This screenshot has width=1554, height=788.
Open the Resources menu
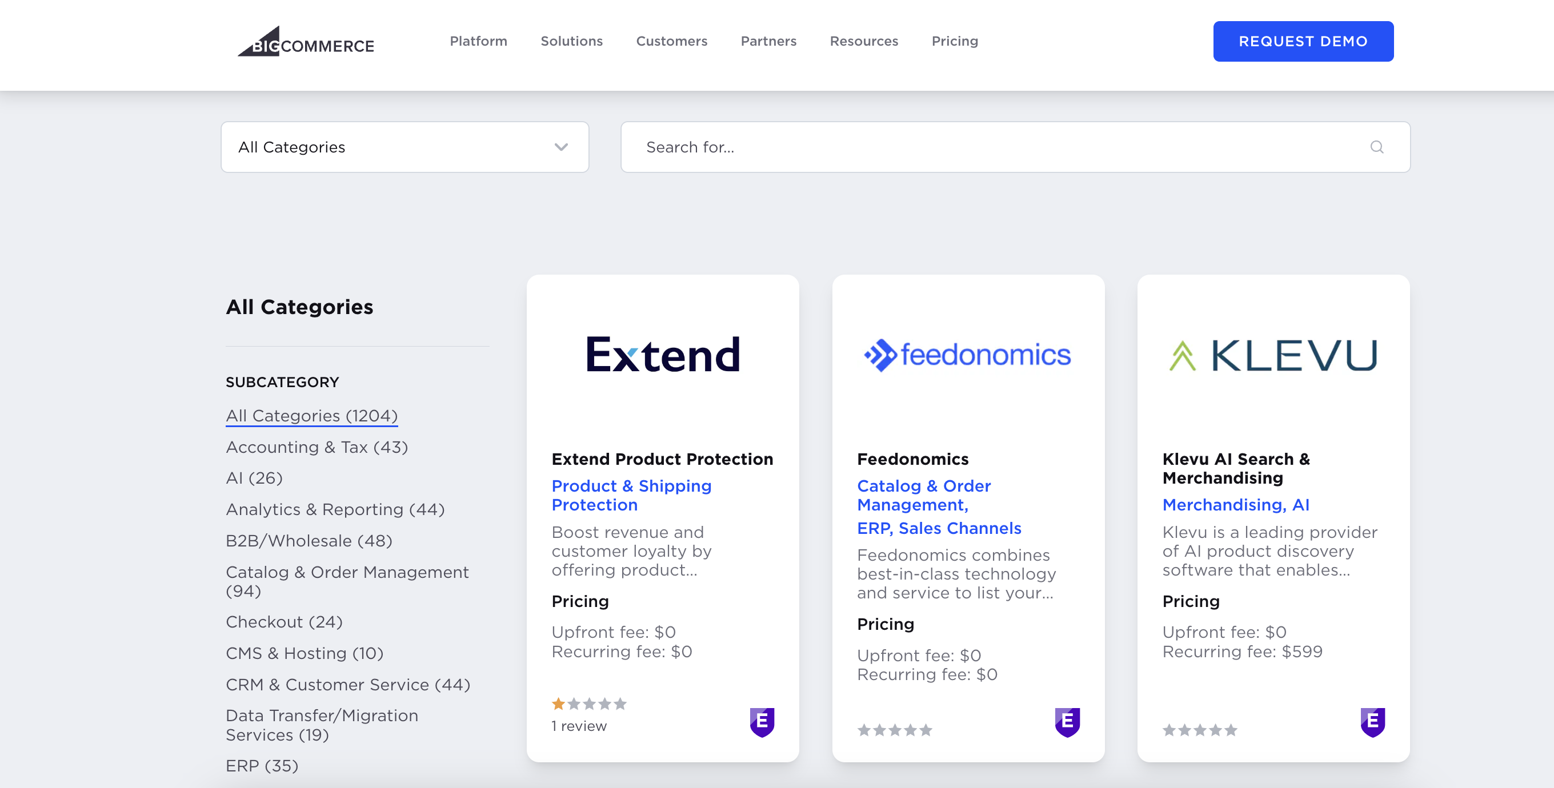click(864, 41)
